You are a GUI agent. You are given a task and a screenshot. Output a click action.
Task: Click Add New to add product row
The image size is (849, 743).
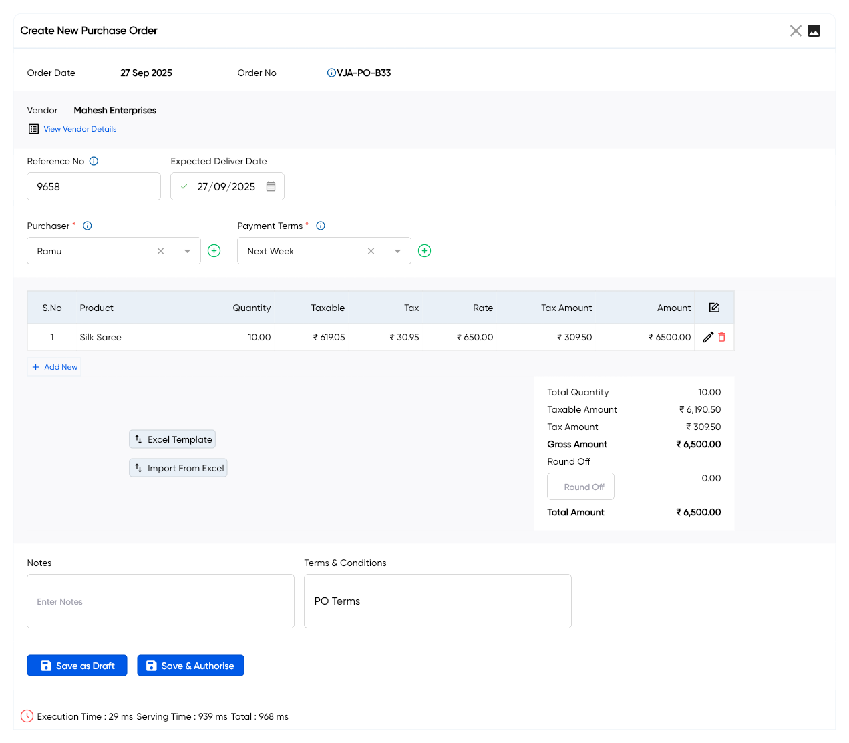(x=55, y=367)
